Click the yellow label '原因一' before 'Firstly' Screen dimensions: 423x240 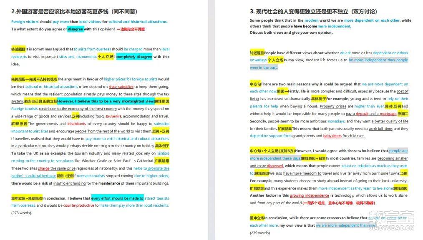282,91
